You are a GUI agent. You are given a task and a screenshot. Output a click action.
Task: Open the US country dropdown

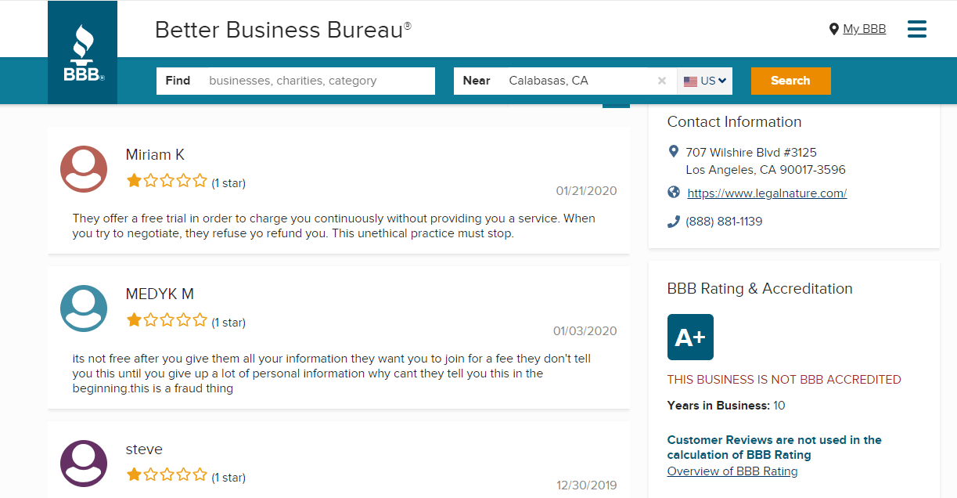705,81
